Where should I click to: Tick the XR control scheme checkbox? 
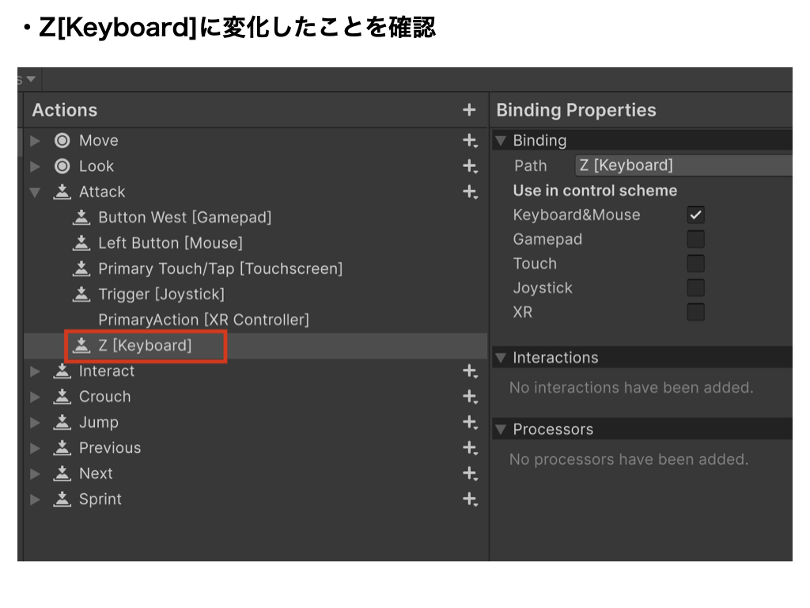(695, 313)
